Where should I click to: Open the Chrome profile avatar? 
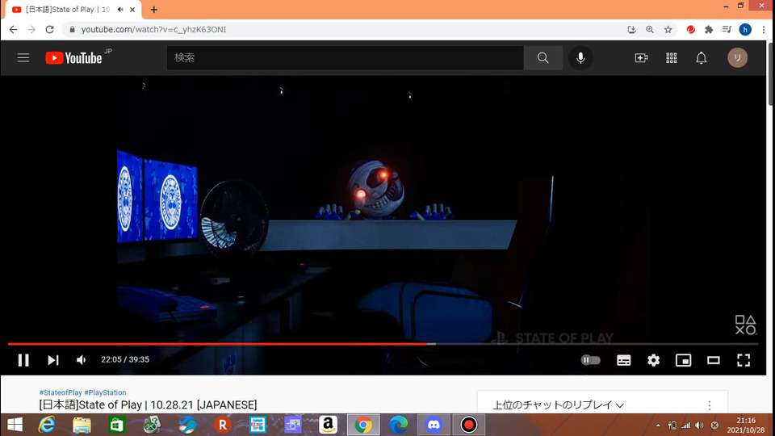pos(745,30)
